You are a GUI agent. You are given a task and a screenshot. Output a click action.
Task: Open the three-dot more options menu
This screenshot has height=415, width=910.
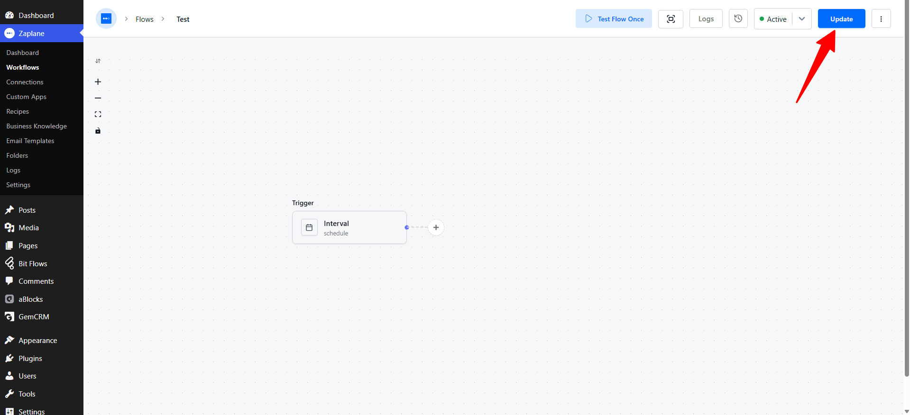click(x=881, y=19)
